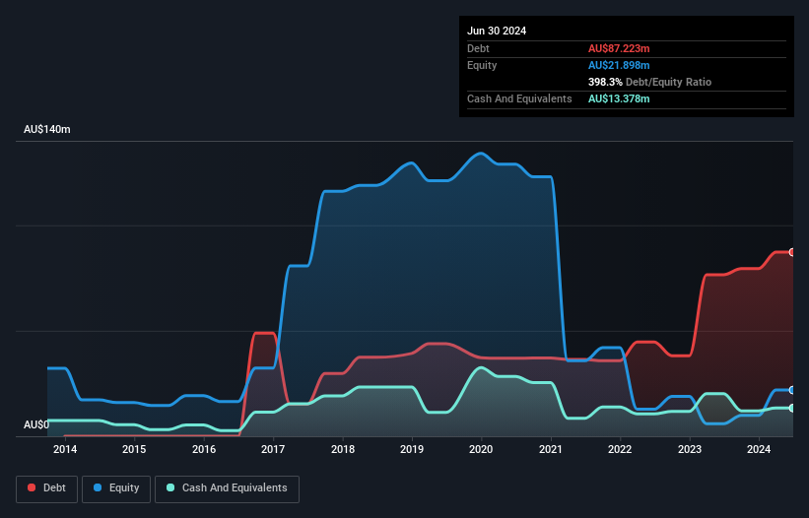Click the 2014 x-axis label

point(65,449)
